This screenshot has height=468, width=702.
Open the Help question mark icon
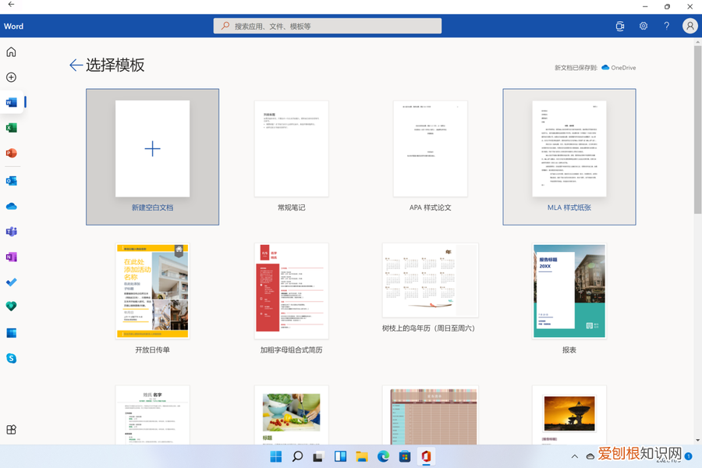coord(666,26)
